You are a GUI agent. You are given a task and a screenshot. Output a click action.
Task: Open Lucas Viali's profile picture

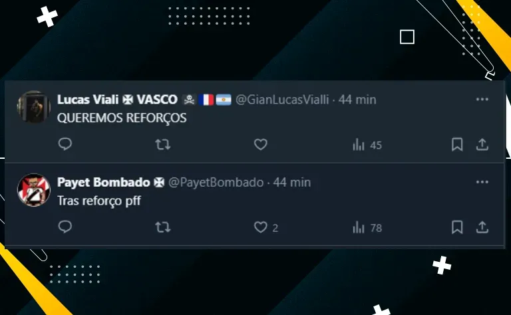(33, 107)
